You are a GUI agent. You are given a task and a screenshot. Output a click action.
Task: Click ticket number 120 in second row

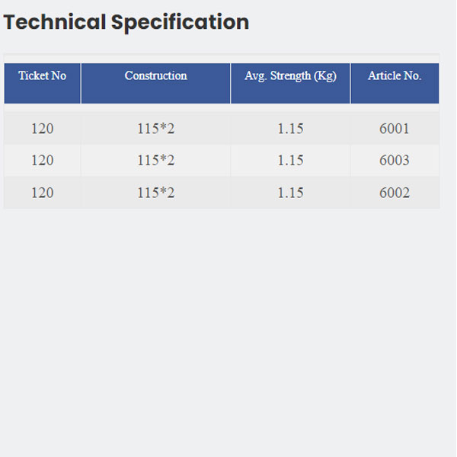(42, 160)
